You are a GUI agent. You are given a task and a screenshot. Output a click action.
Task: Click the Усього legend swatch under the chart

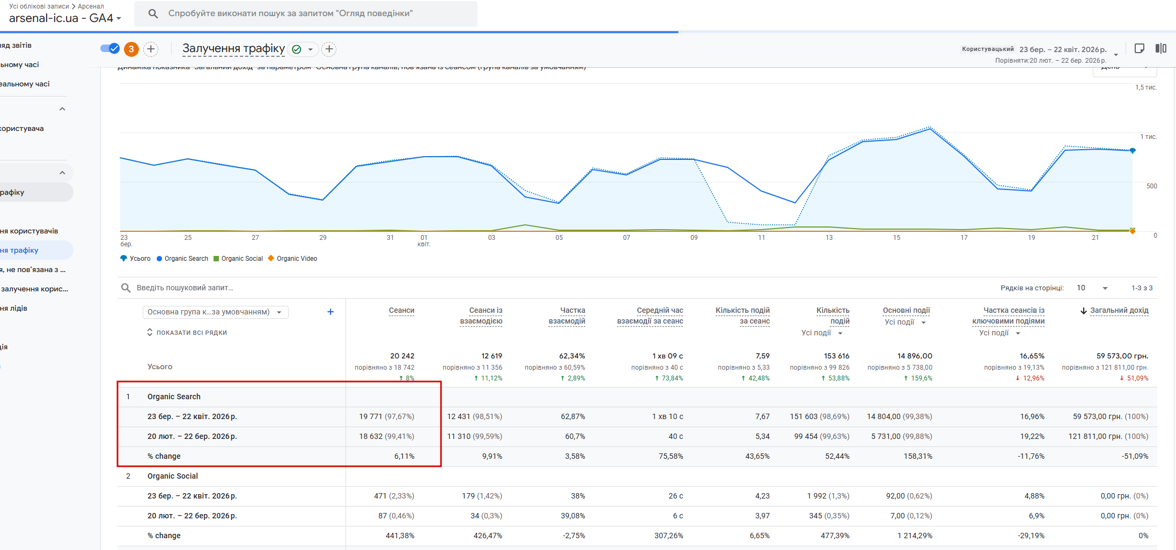click(x=124, y=259)
